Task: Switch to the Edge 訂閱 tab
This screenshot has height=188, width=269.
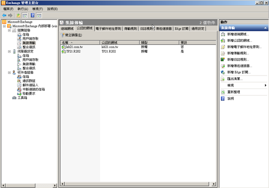Action: [x=182, y=29]
